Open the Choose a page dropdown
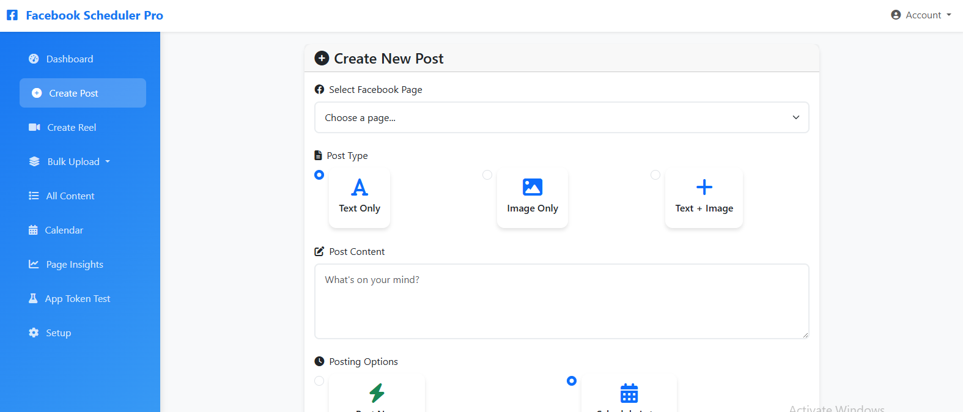This screenshot has width=963, height=412. pyautogui.click(x=561, y=117)
